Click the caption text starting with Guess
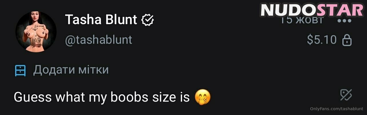Viewport: 367px width, 115px height. tap(101, 97)
